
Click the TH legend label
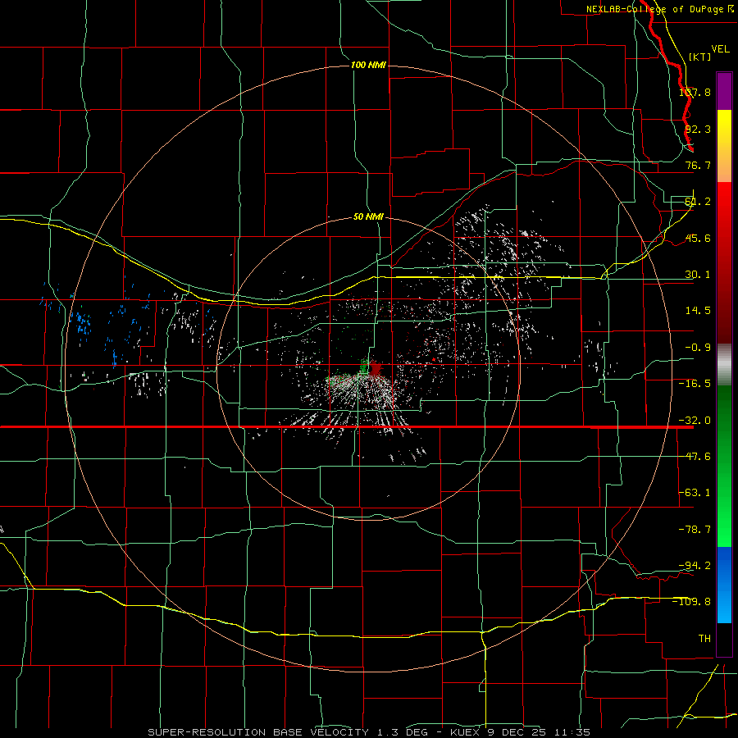coord(704,638)
